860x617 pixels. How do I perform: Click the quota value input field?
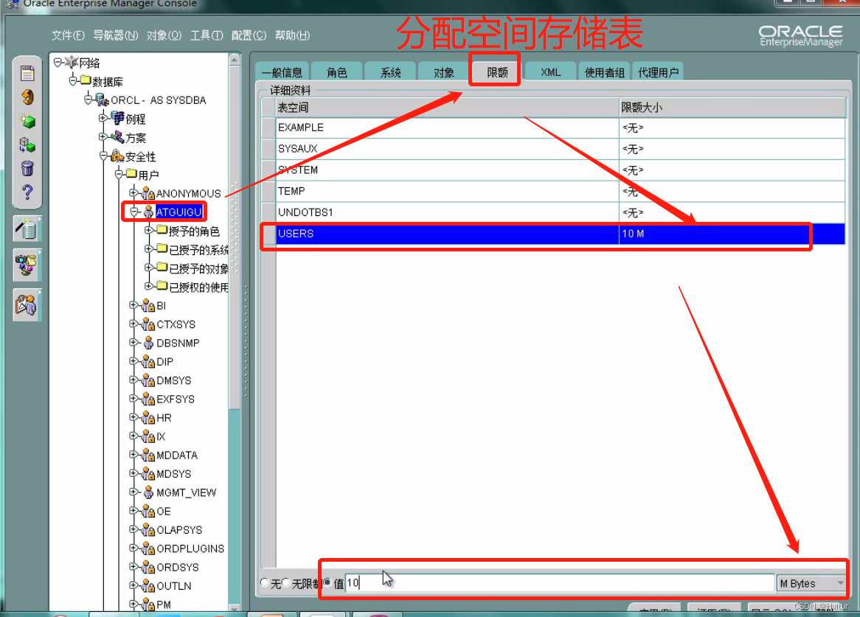pyautogui.click(x=559, y=583)
